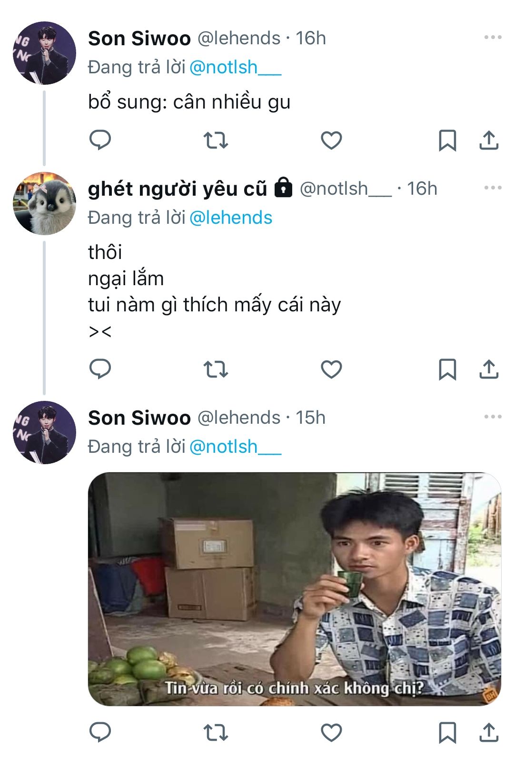
Task: Share the "thôi ngại lắm" tweet
Action: [489, 369]
